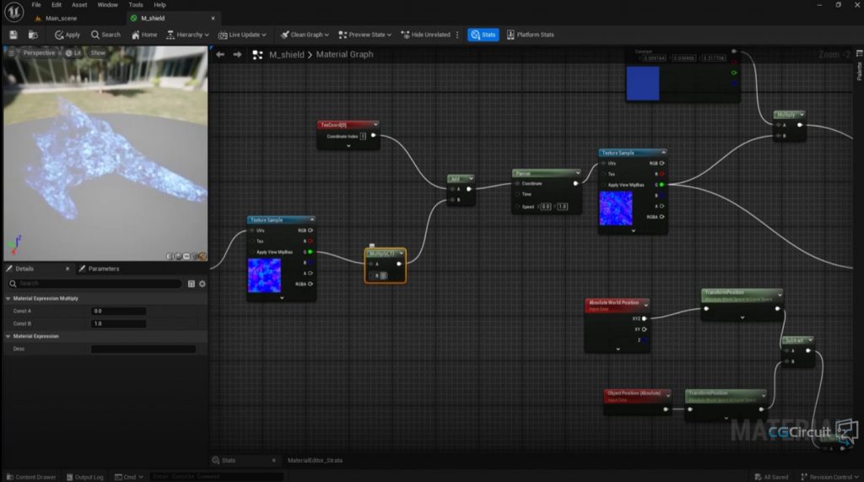Click the M_shield breadcrumb
Viewport: 864px width, 482px height.
point(287,55)
